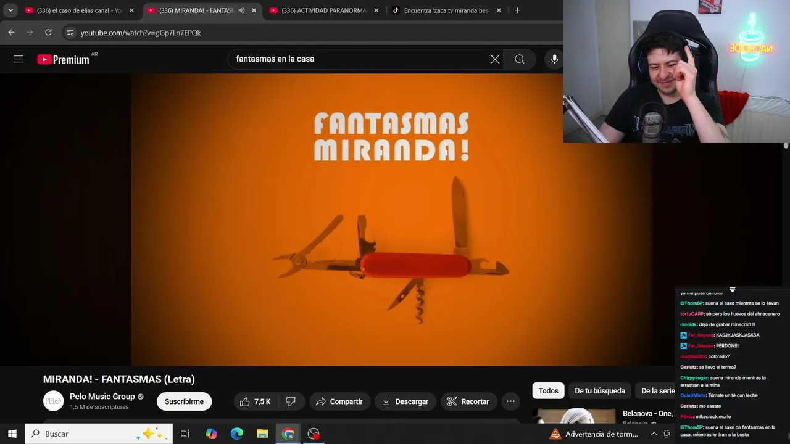The height and width of the screenshot is (444, 790).
Task: Click the chat scroll-to-bottom arrow
Action: [x=732, y=290]
